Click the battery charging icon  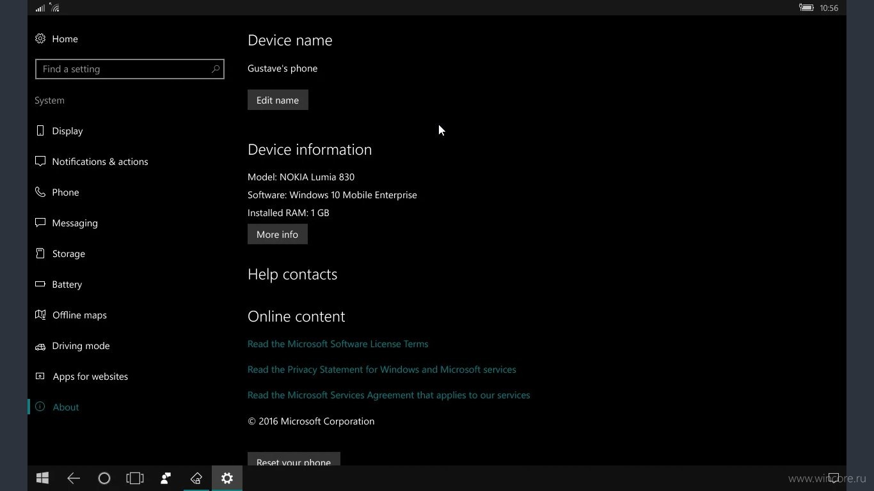click(x=806, y=8)
